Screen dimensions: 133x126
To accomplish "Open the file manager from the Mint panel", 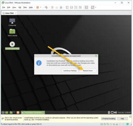I will 11,112.
